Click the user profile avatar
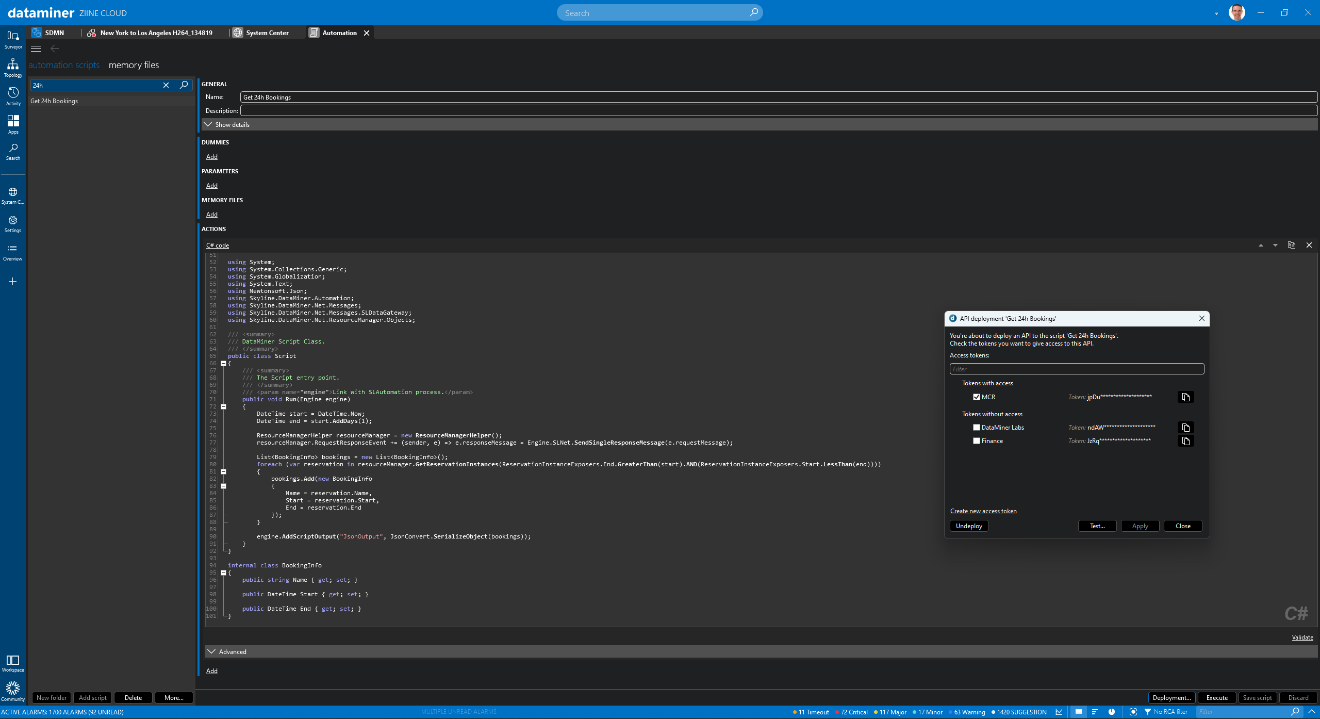The width and height of the screenshot is (1320, 719). click(1236, 12)
